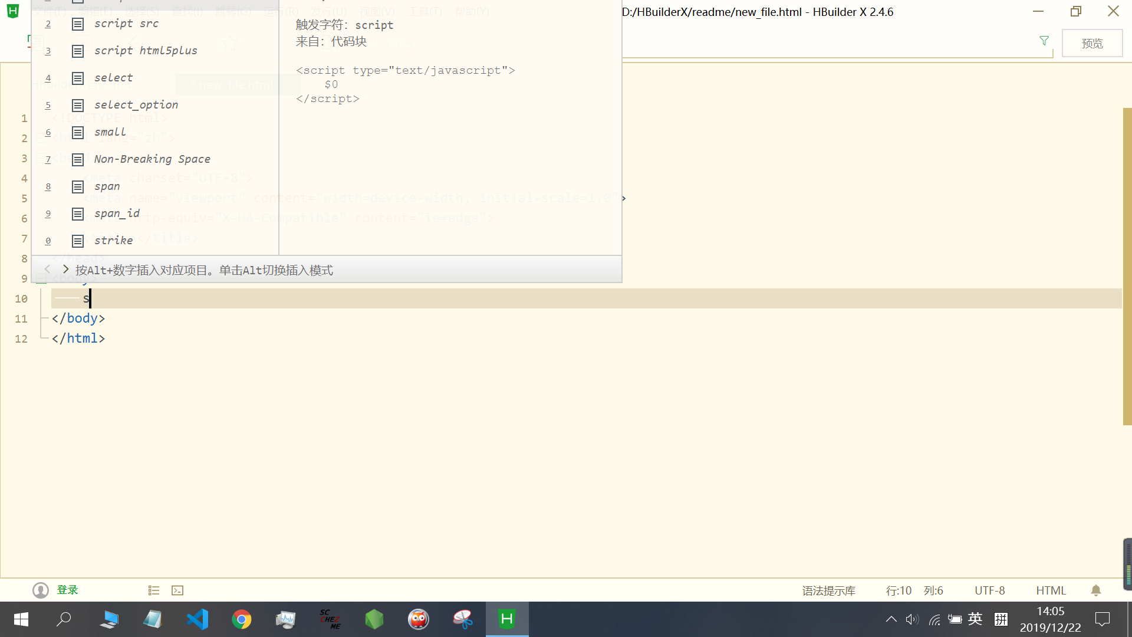
Task: Choose the 'script html5plus' completion item
Action: point(155,51)
